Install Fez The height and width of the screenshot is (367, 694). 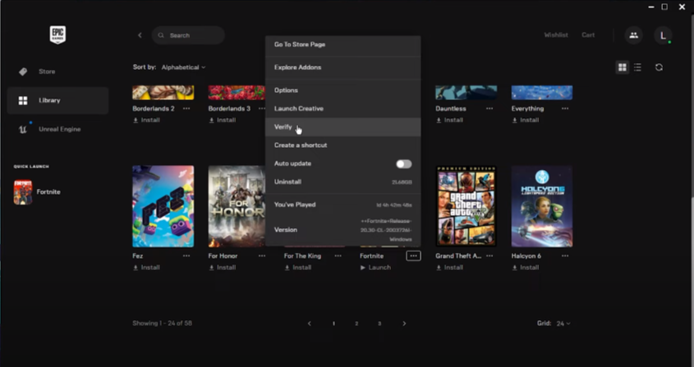coord(146,268)
